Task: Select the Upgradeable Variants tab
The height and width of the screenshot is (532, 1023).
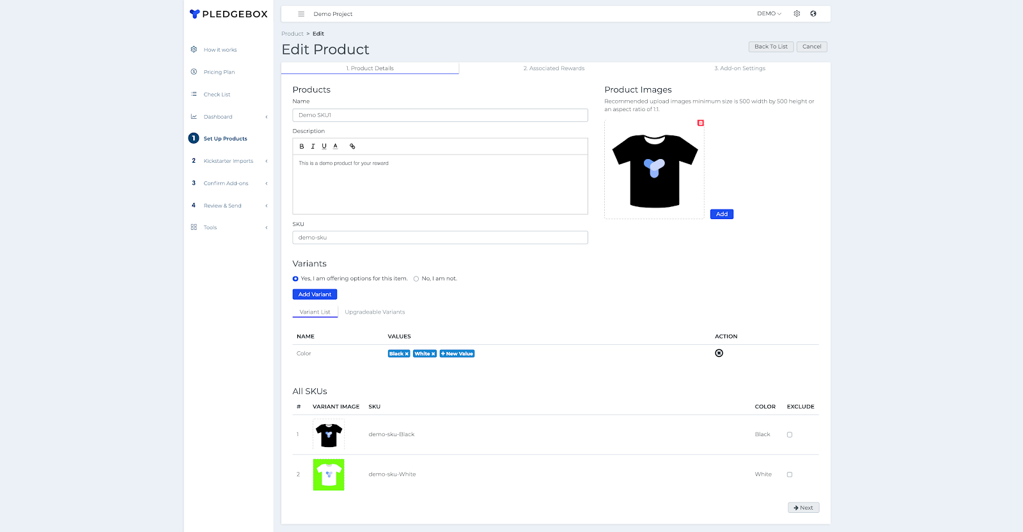Action: pyautogui.click(x=375, y=312)
